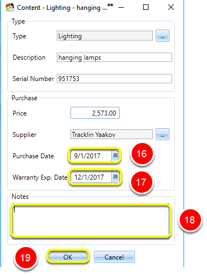Click into the Serial Number field
Image resolution: width=207 pixels, height=276 pixels.
pos(114,79)
